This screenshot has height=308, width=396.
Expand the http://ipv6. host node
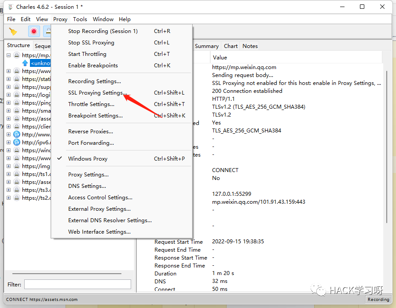[9, 143]
